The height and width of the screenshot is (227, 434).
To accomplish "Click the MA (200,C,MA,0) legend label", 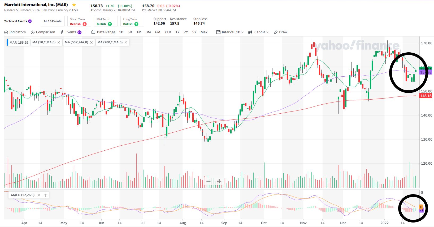I will click(110, 42).
